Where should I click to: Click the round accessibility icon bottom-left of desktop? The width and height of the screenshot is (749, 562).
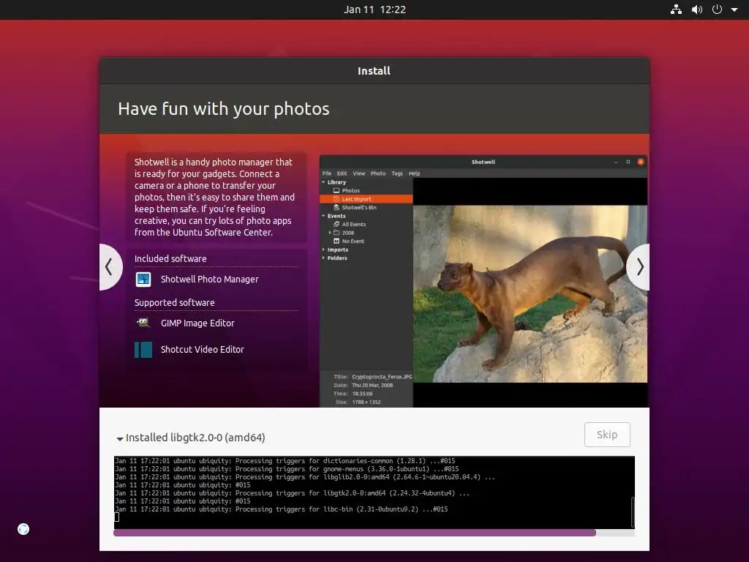click(x=23, y=529)
